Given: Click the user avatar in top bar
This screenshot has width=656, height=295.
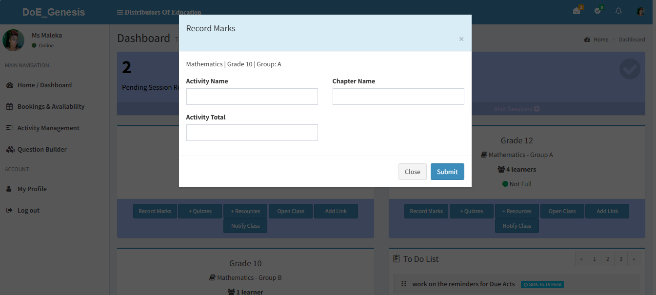Looking at the screenshot, I should coord(640,12).
